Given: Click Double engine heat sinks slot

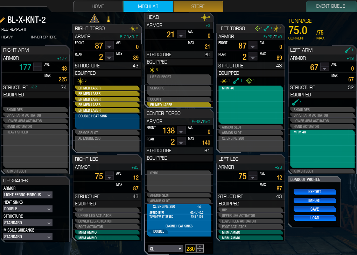Looking at the screenshot, I should (159, 231).
